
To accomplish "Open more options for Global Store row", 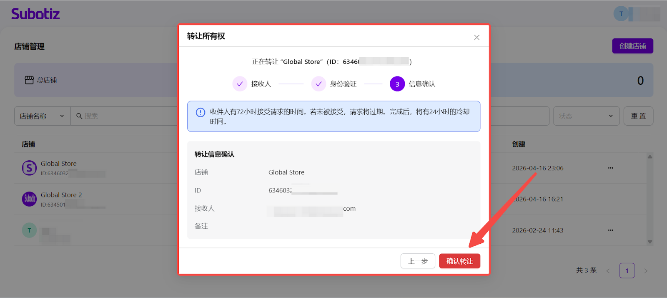I will point(610,168).
